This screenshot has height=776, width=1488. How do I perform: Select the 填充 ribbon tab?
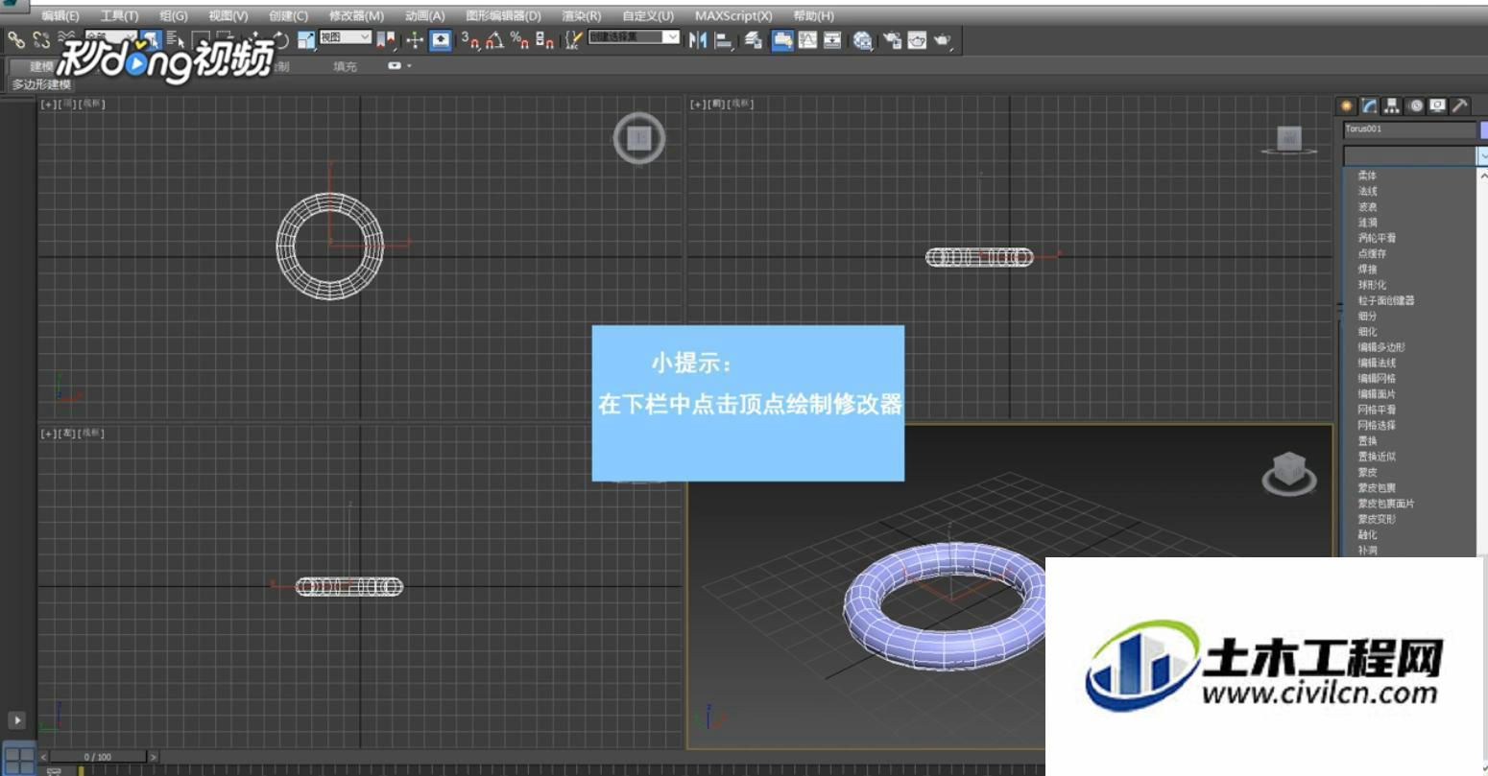(345, 66)
